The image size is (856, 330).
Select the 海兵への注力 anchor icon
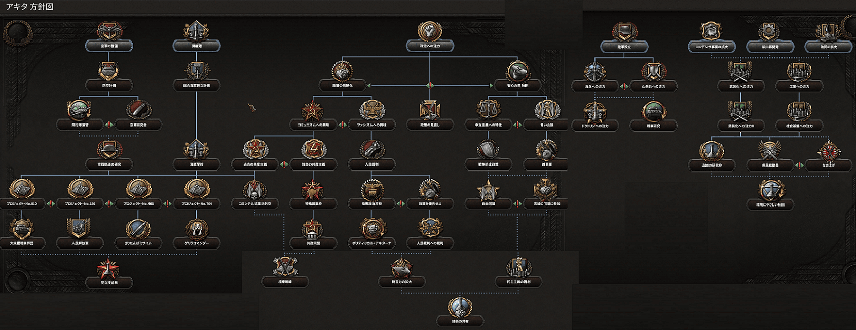pyautogui.click(x=594, y=72)
